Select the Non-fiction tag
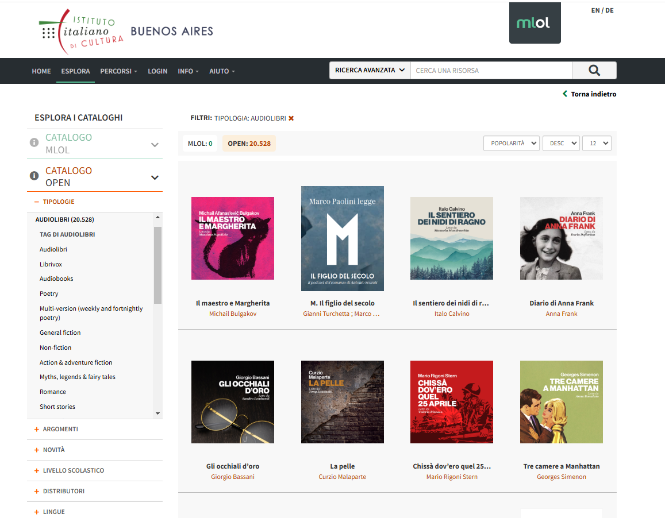The width and height of the screenshot is (665, 518). [x=55, y=347]
